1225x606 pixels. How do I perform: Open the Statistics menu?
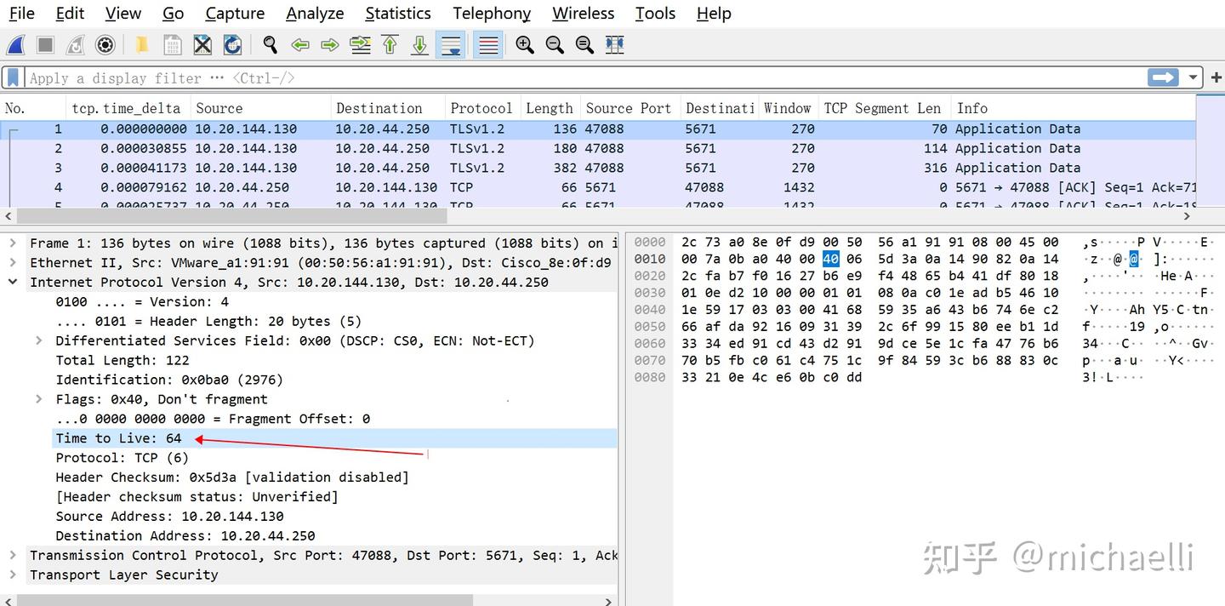pyautogui.click(x=397, y=13)
